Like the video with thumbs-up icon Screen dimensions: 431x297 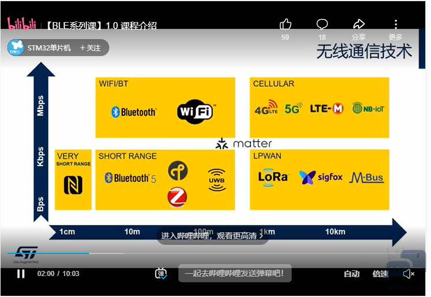pos(285,24)
